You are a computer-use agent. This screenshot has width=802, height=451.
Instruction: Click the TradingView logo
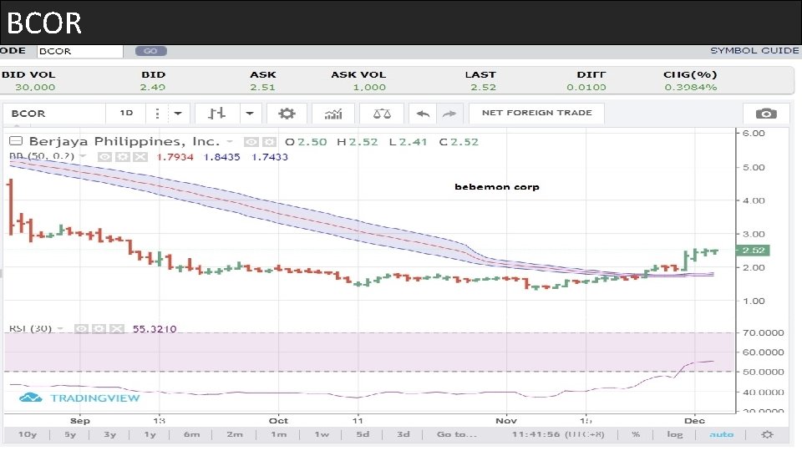coord(79,398)
